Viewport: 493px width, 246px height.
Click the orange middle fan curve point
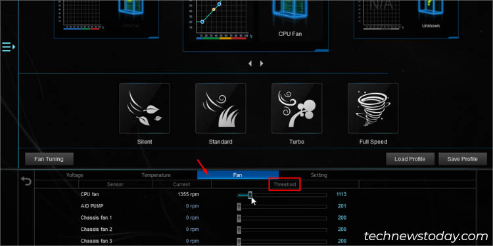coord(214,9)
